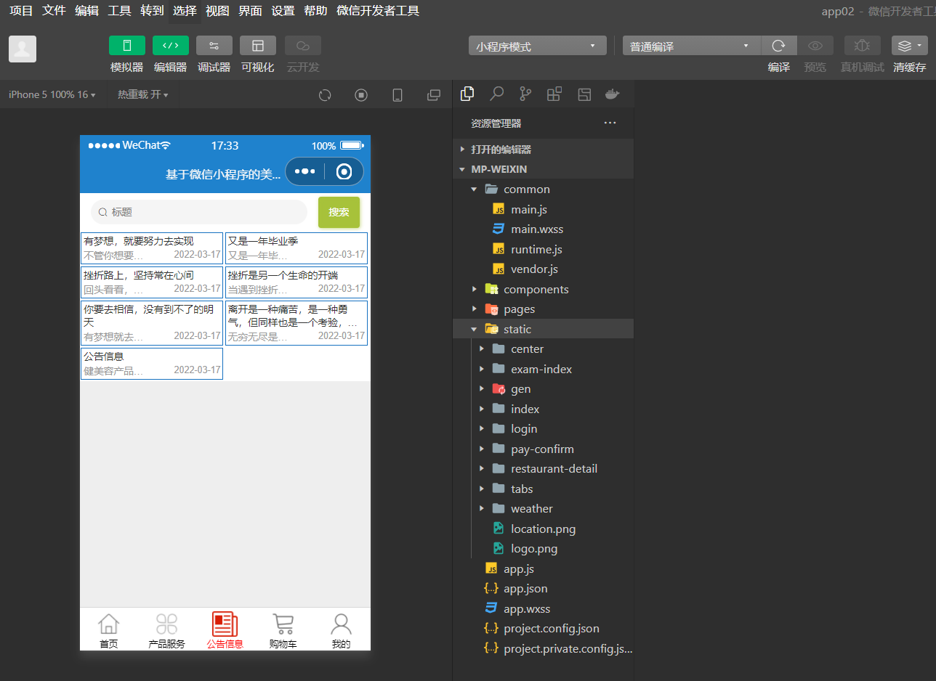Open the docker whale icon
This screenshot has width=936, height=681.
pyautogui.click(x=613, y=94)
